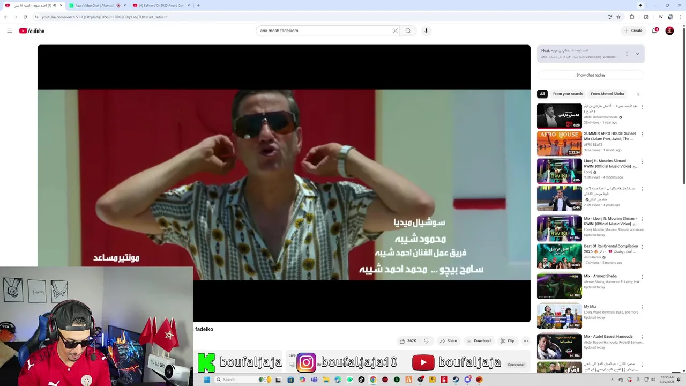Run the search with the magnifier button
Image resolution: width=686 pixels, height=386 pixels.
pyautogui.click(x=408, y=31)
